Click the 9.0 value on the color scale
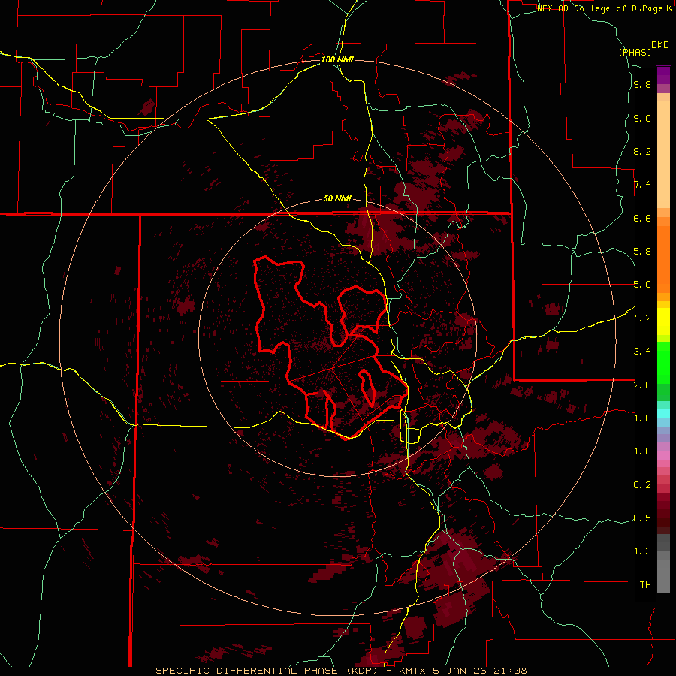The image size is (676, 676). click(x=642, y=118)
